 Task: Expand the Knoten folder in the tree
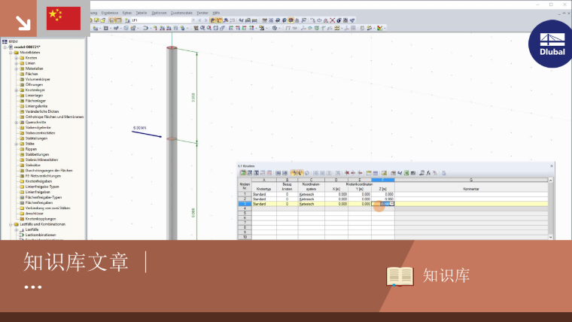pos(17,58)
